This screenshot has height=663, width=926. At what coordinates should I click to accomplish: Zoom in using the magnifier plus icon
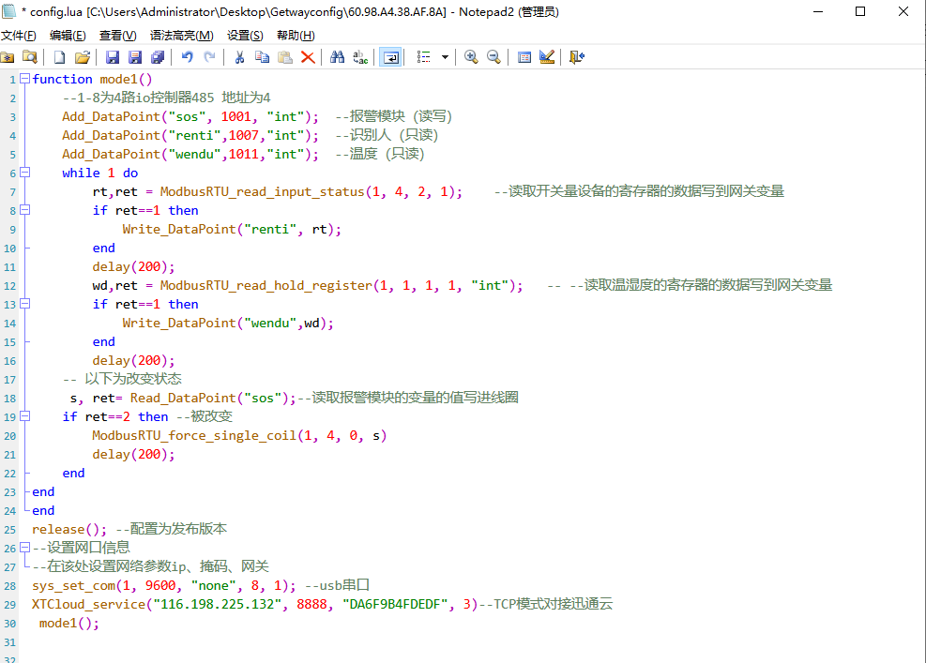tap(471, 57)
